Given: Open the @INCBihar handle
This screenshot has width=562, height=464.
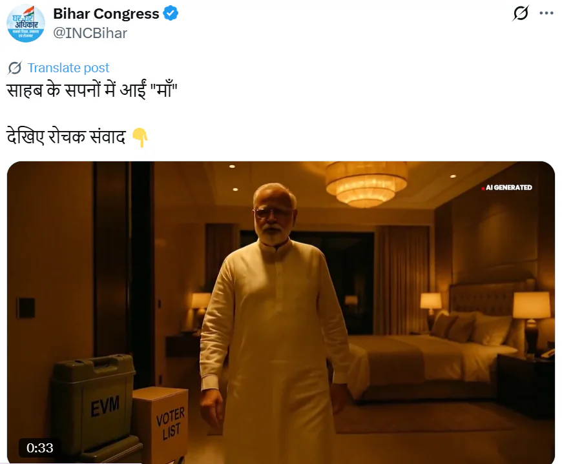Looking at the screenshot, I should 90,34.
